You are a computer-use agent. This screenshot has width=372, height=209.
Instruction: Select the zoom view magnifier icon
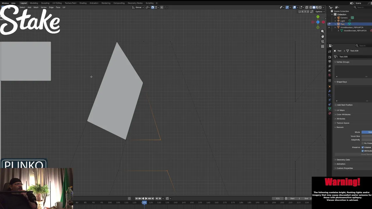click(x=322, y=31)
